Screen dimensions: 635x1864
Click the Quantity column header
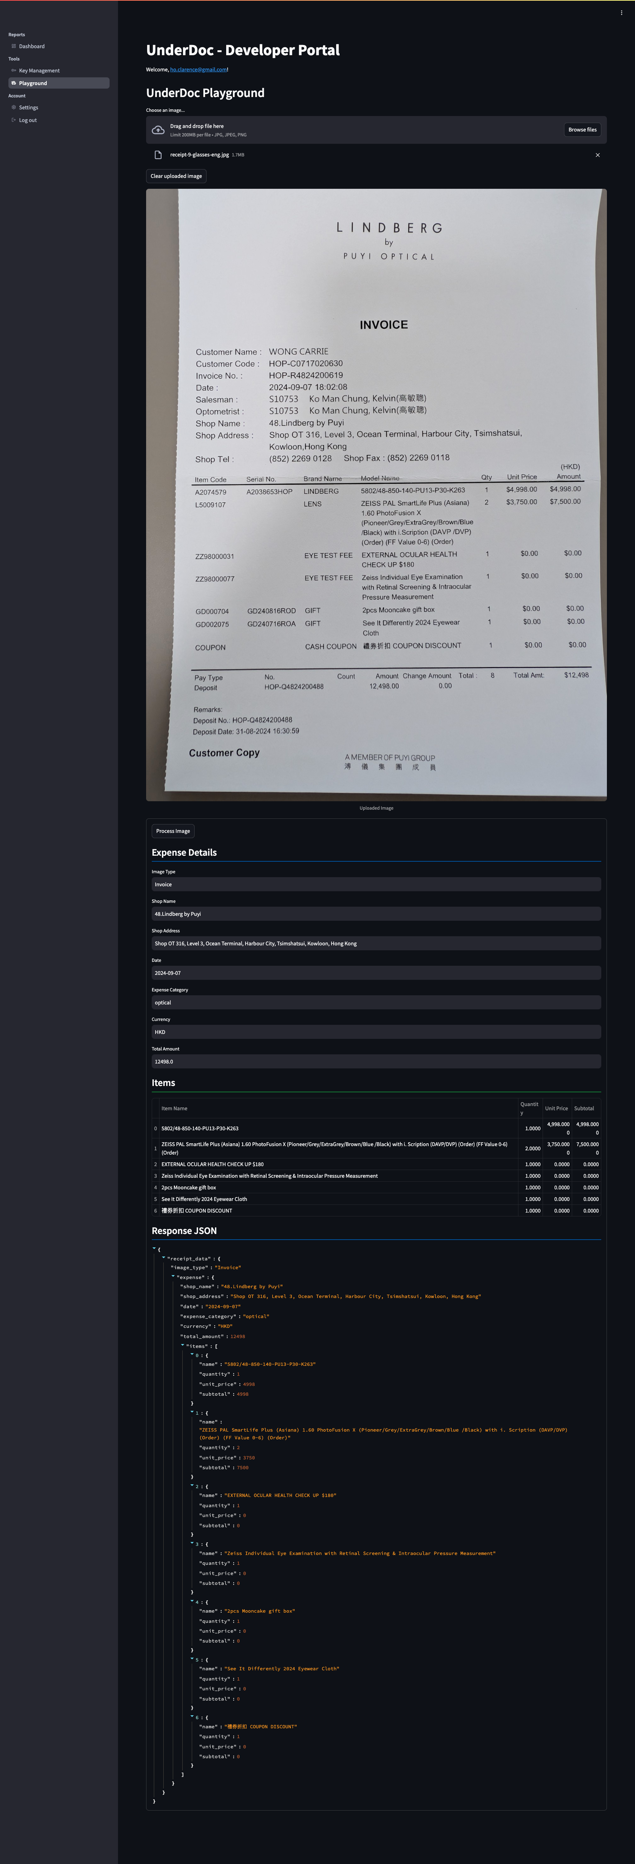tap(530, 1108)
